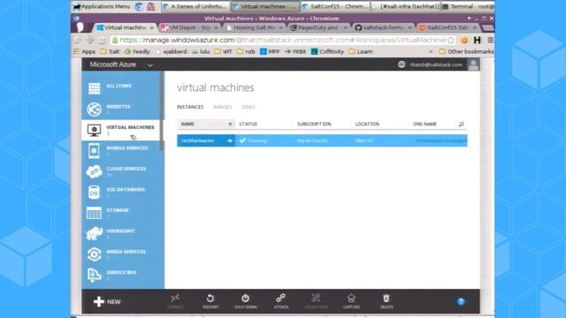
Task: Go back in browser history
Action: point(77,40)
